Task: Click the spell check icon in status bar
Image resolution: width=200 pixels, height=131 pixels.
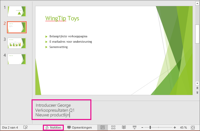Action: pos(26,127)
